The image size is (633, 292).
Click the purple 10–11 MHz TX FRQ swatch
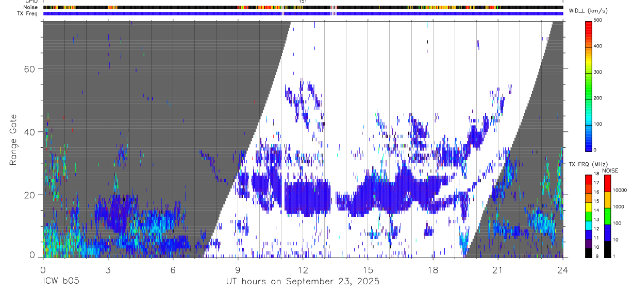[x=588, y=243]
